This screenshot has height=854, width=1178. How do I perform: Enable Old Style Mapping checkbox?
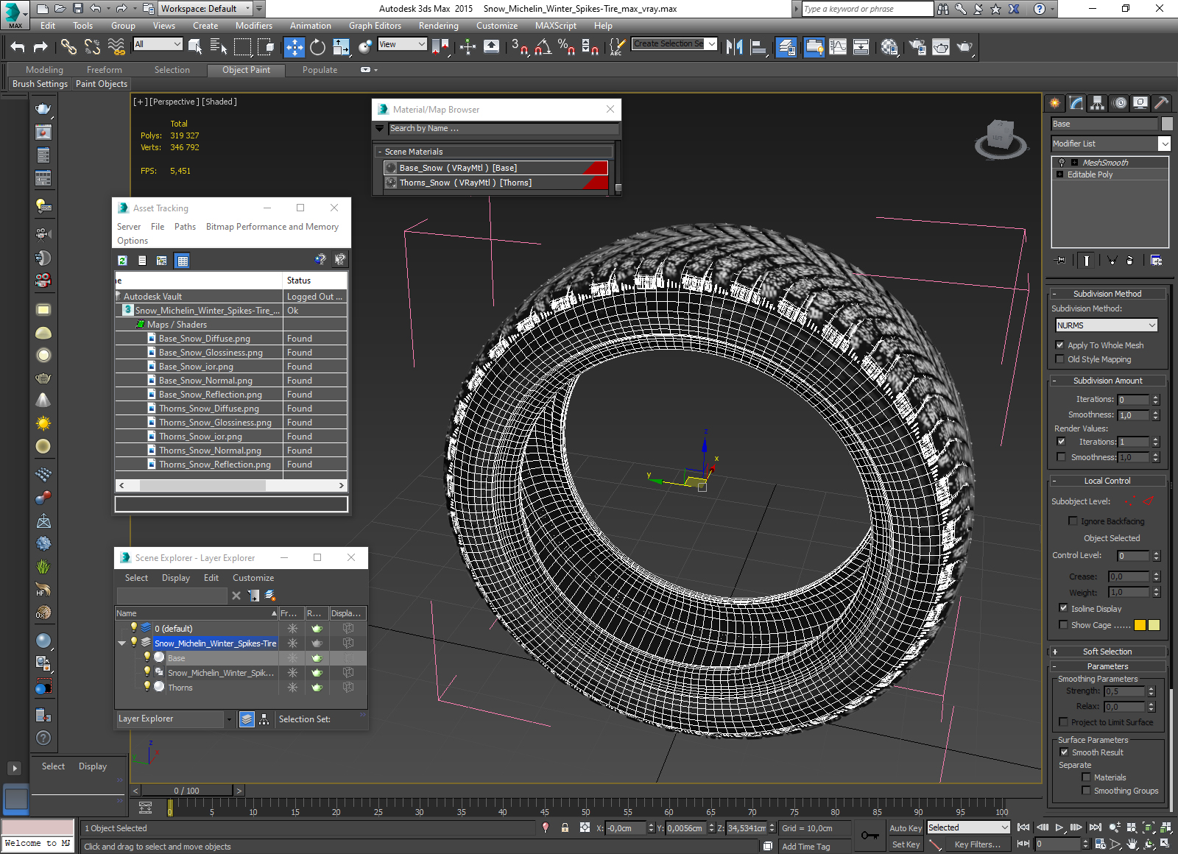point(1060,359)
